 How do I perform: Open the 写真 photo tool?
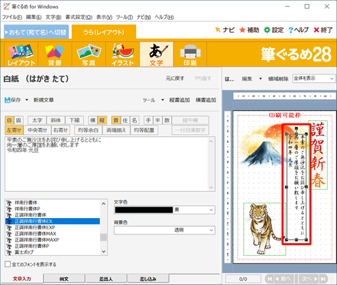[89, 54]
